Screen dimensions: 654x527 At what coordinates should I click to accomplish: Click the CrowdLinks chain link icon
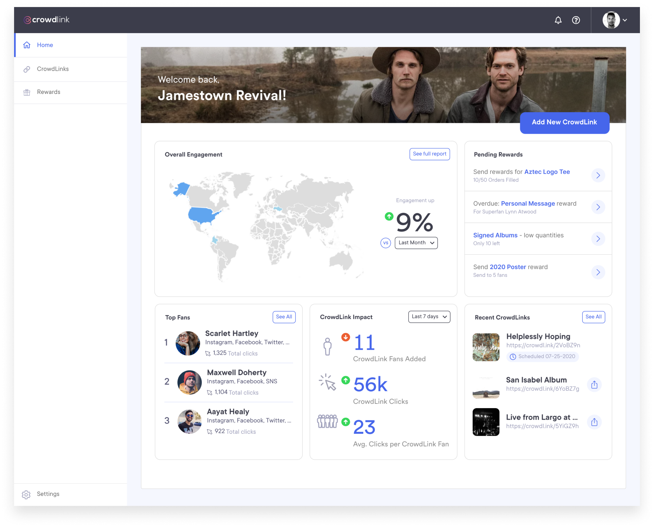click(27, 69)
